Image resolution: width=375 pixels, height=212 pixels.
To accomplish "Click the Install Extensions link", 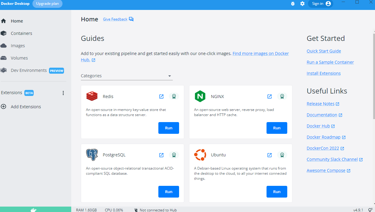I will [x=324, y=73].
